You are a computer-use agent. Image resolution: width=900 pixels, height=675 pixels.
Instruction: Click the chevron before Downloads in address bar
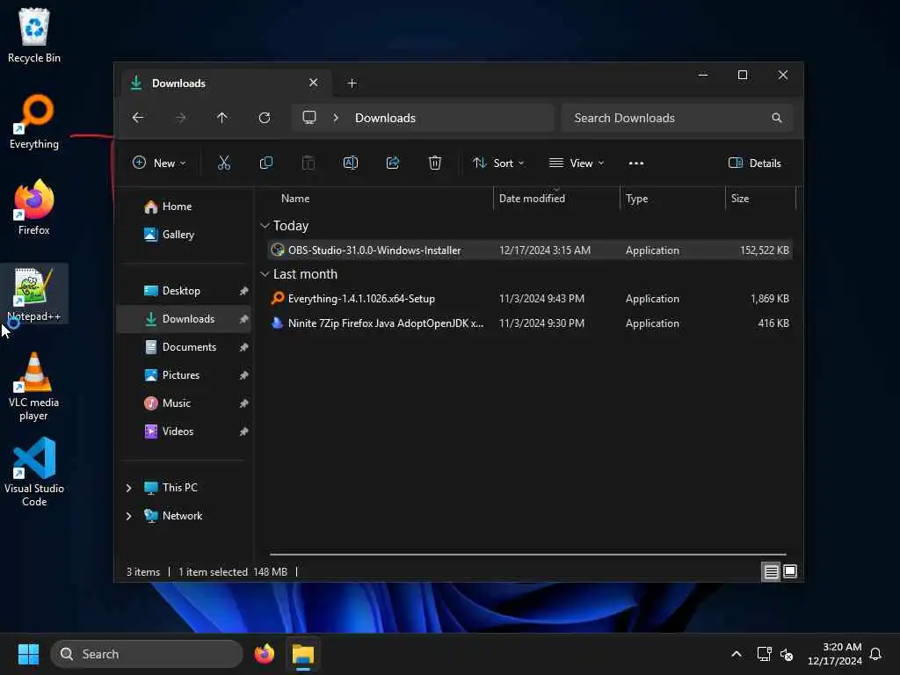click(x=336, y=118)
